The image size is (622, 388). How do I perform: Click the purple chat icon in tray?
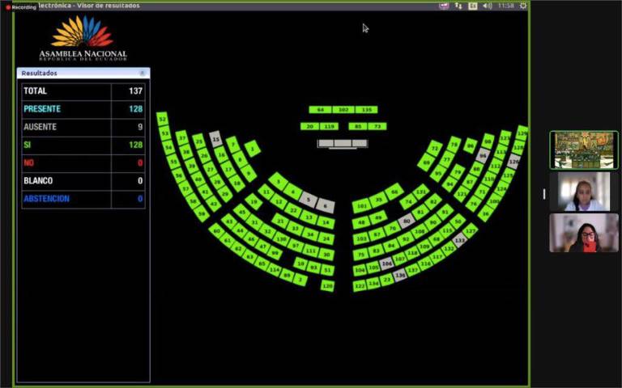pyautogui.click(x=444, y=6)
